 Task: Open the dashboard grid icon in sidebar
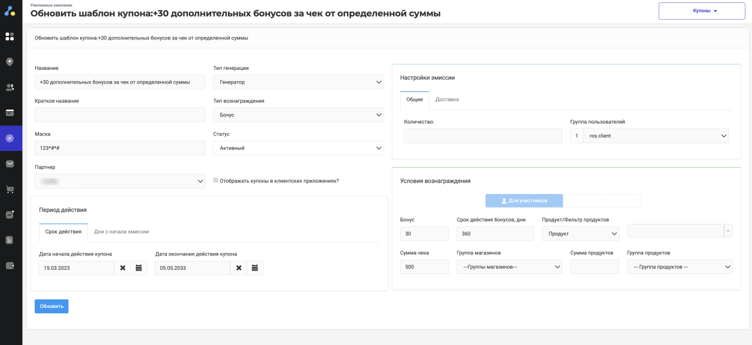coord(10,36)
